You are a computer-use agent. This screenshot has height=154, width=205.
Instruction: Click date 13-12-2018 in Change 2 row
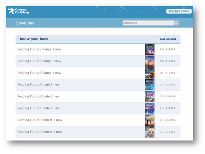(167, 61)
